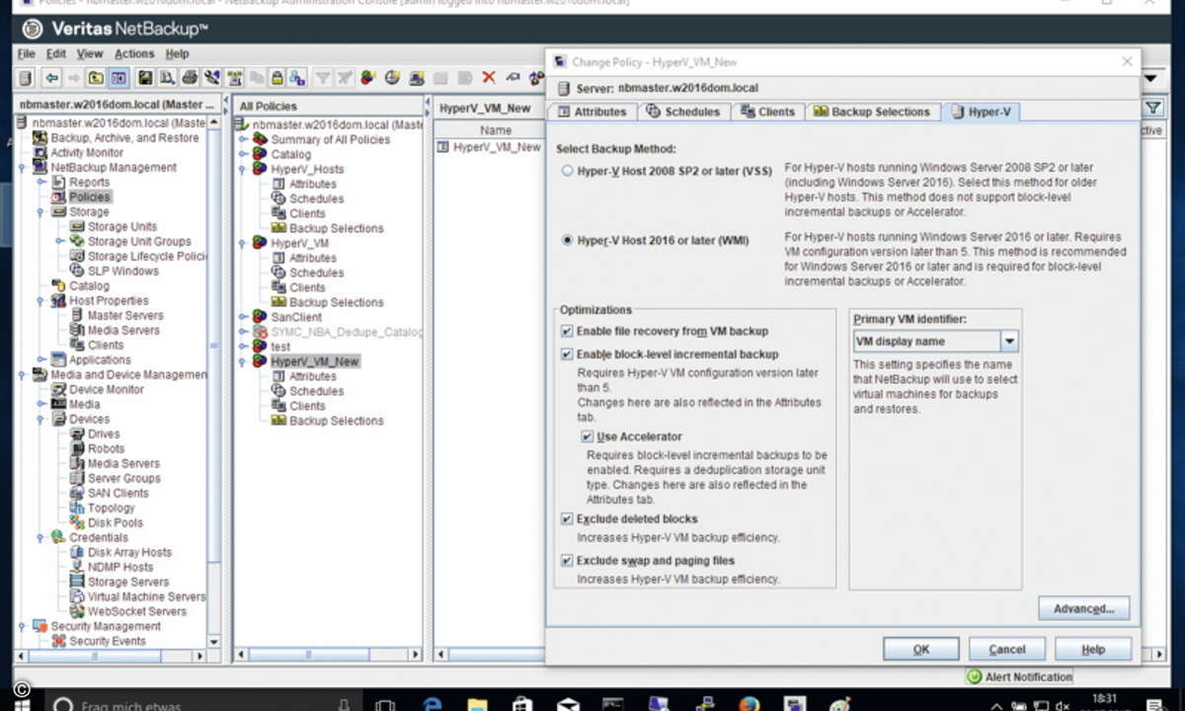
Task: Click the left tree scroll-down arrow
Action: (215, 641)
